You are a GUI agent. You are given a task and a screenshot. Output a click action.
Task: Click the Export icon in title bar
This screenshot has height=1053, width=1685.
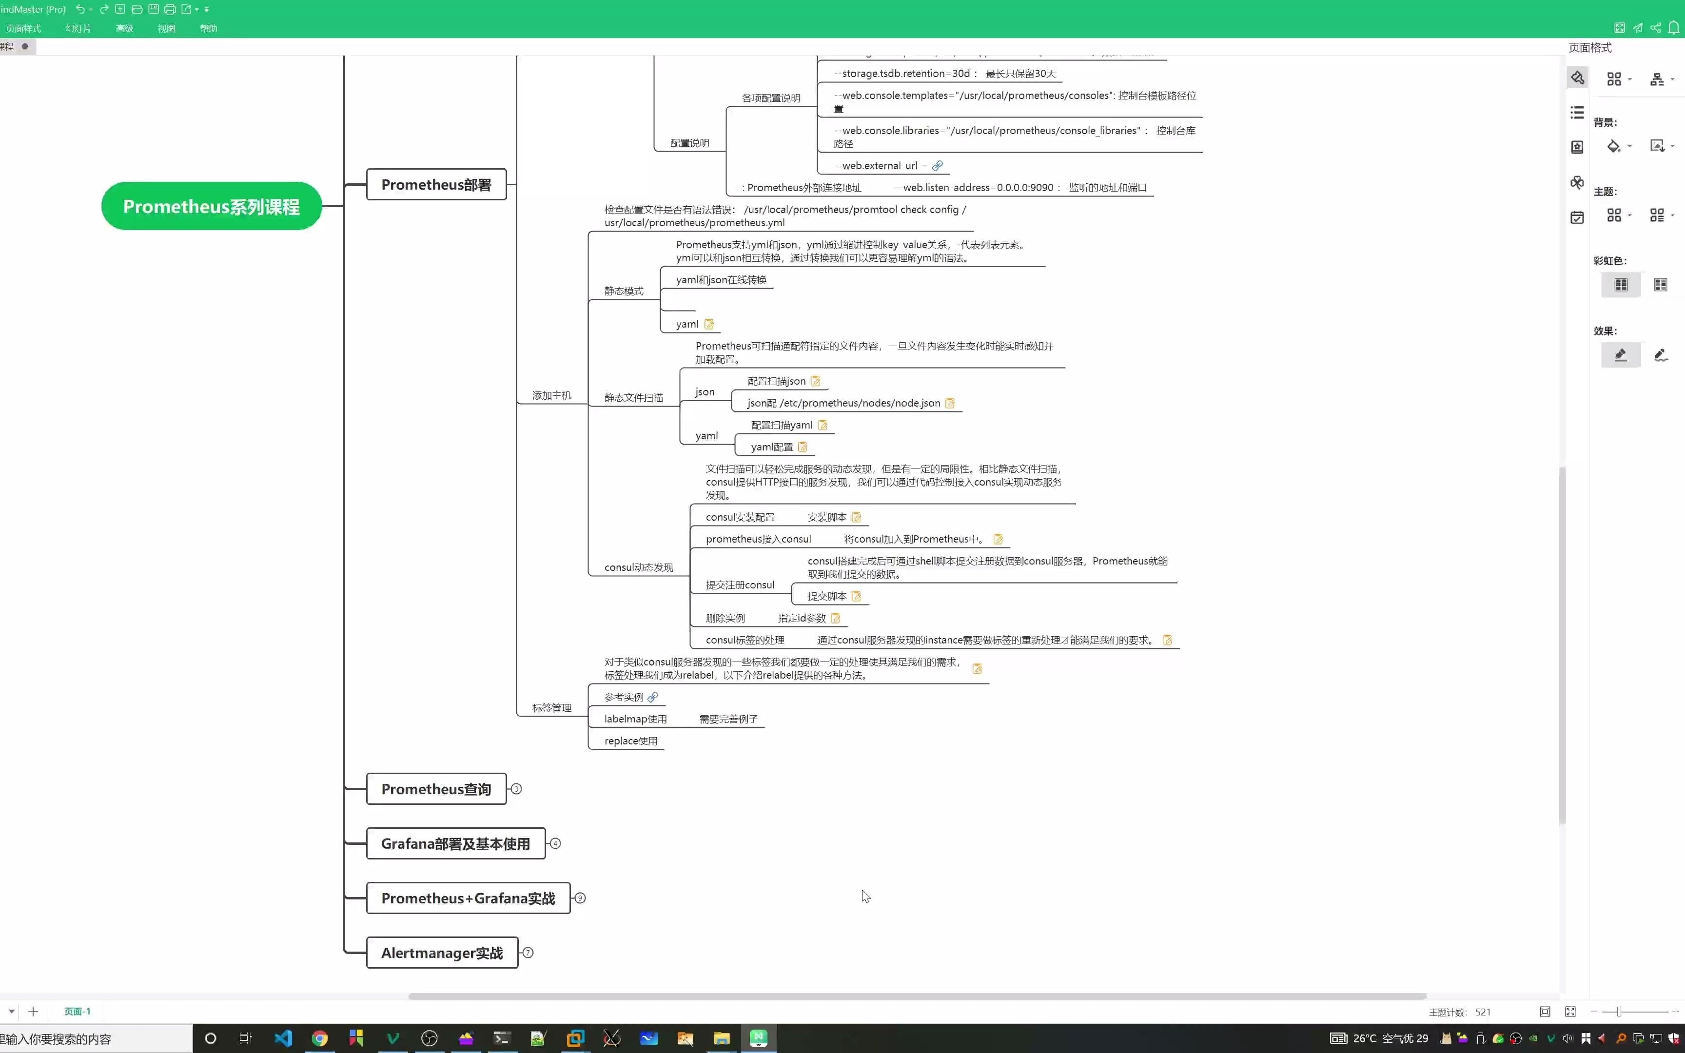(x=187, y=9)
